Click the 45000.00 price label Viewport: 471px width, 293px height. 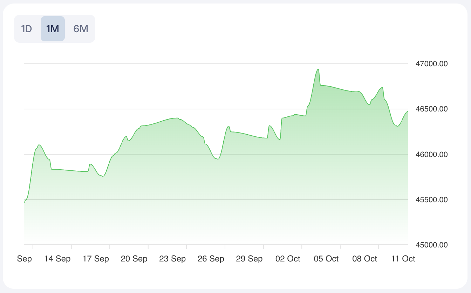pyautogui.click(x=431, y=245)
